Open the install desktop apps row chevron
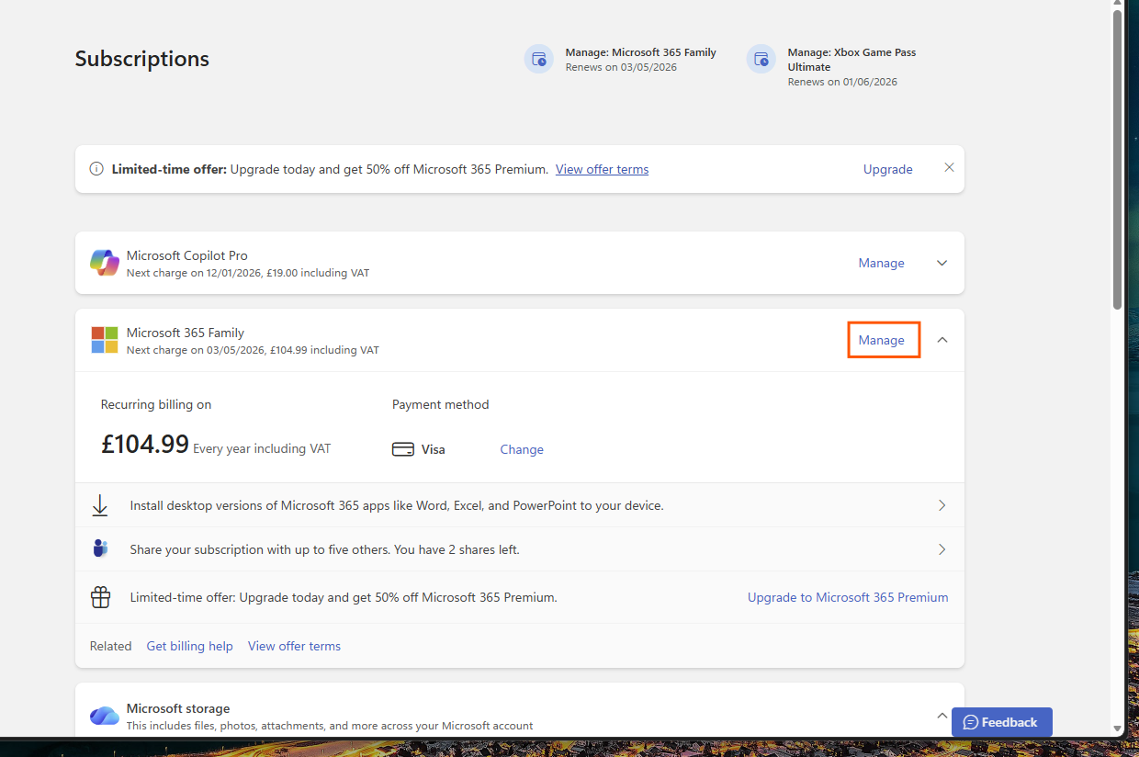The image size is (1139, 757). point(942,505)
